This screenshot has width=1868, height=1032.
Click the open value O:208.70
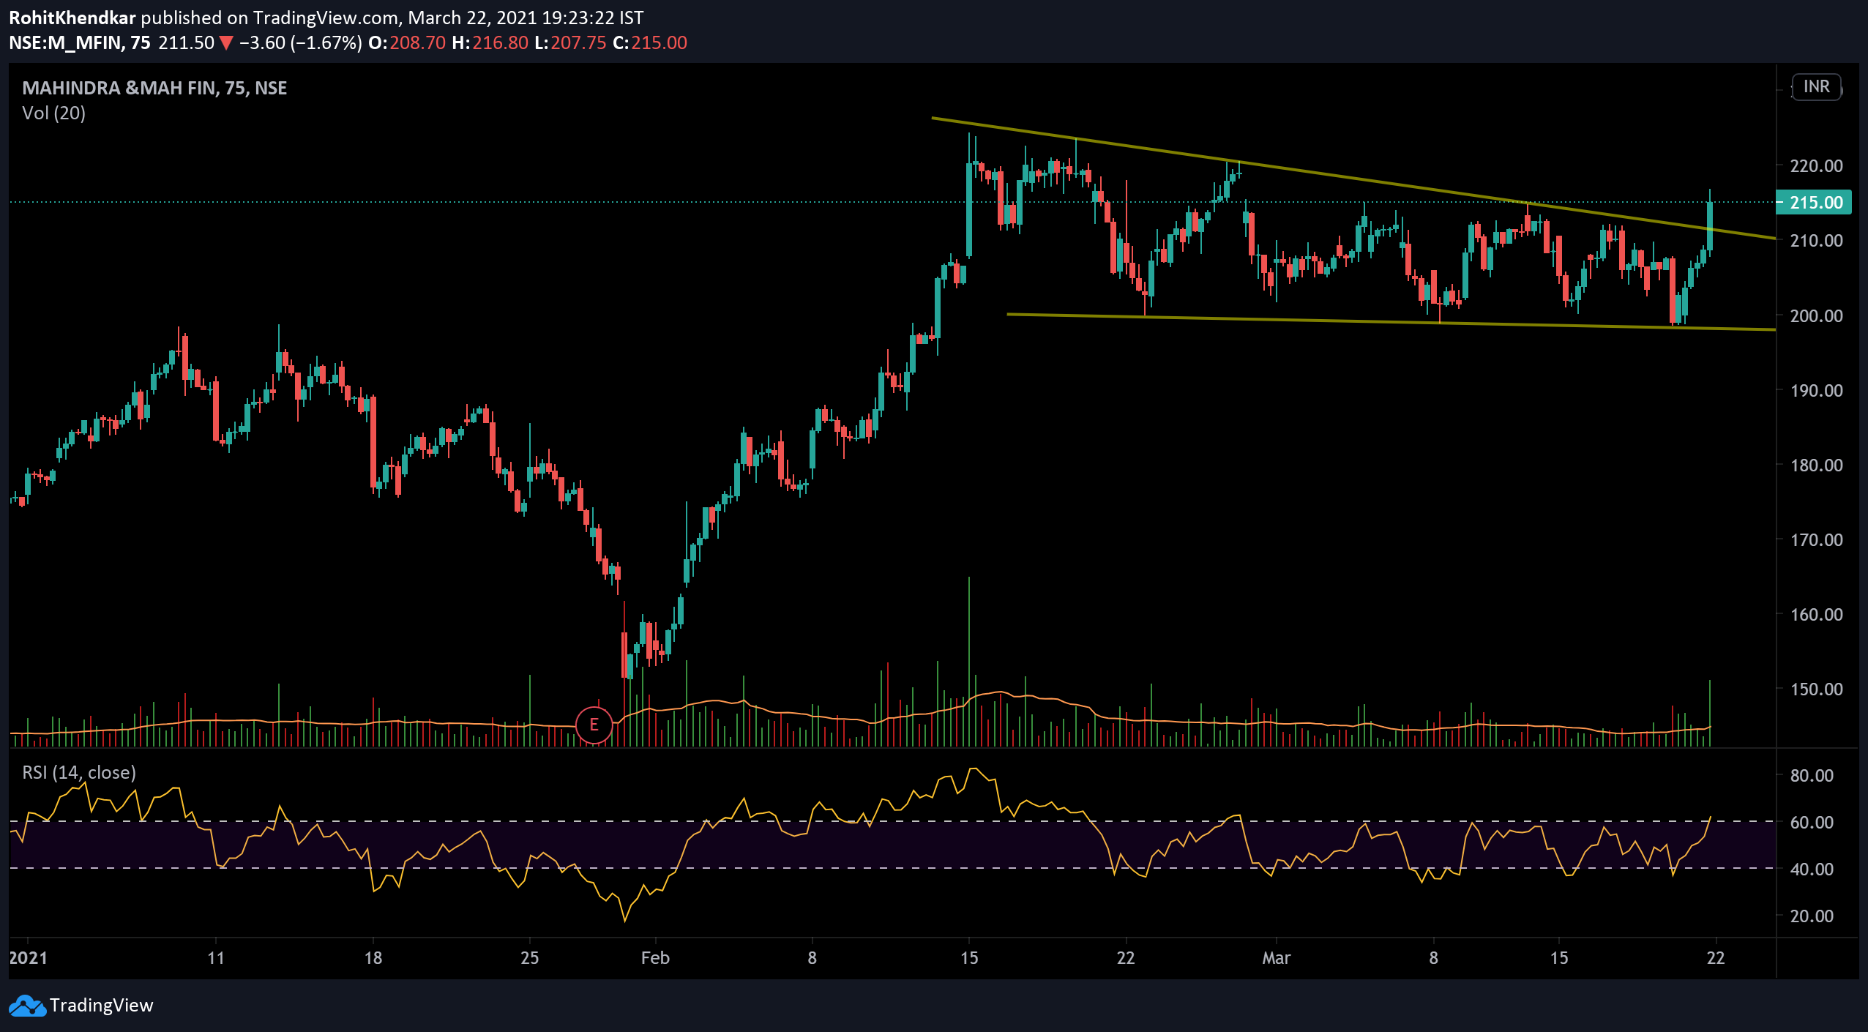[x=407, y=43]
